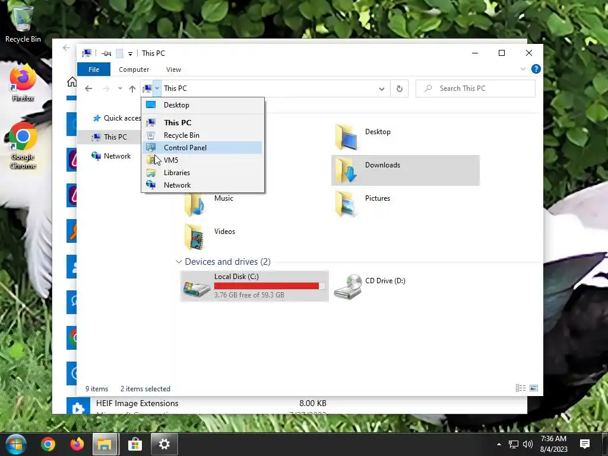The width and height of the screenshot is (608, 456).
Task: Expand address bar history dropdown
Action: point(382,89)
